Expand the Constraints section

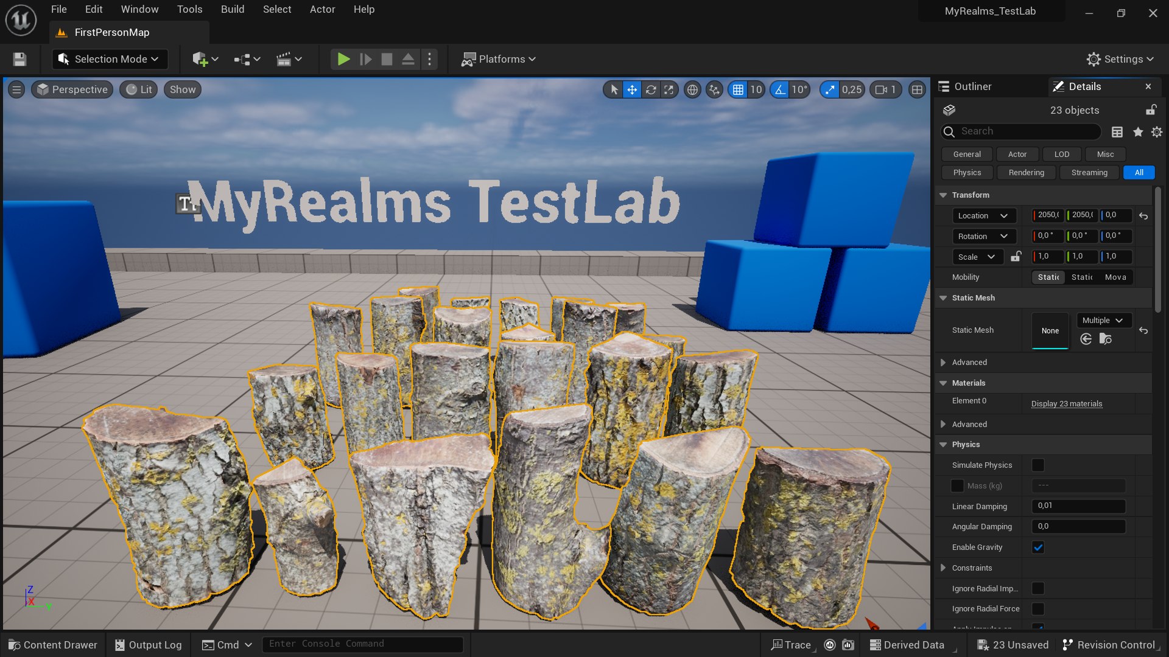click(943, 568)
